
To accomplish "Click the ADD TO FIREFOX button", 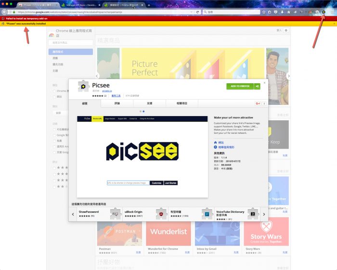I will [240, 86].
